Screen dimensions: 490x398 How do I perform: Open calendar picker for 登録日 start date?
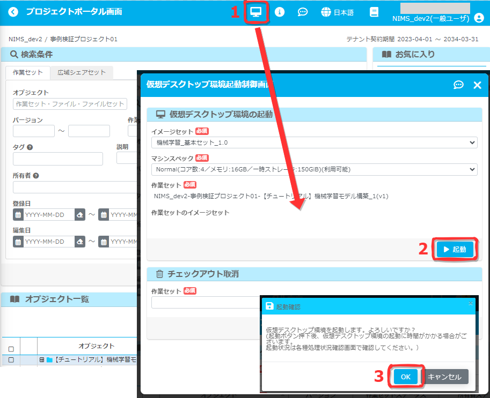18,215
